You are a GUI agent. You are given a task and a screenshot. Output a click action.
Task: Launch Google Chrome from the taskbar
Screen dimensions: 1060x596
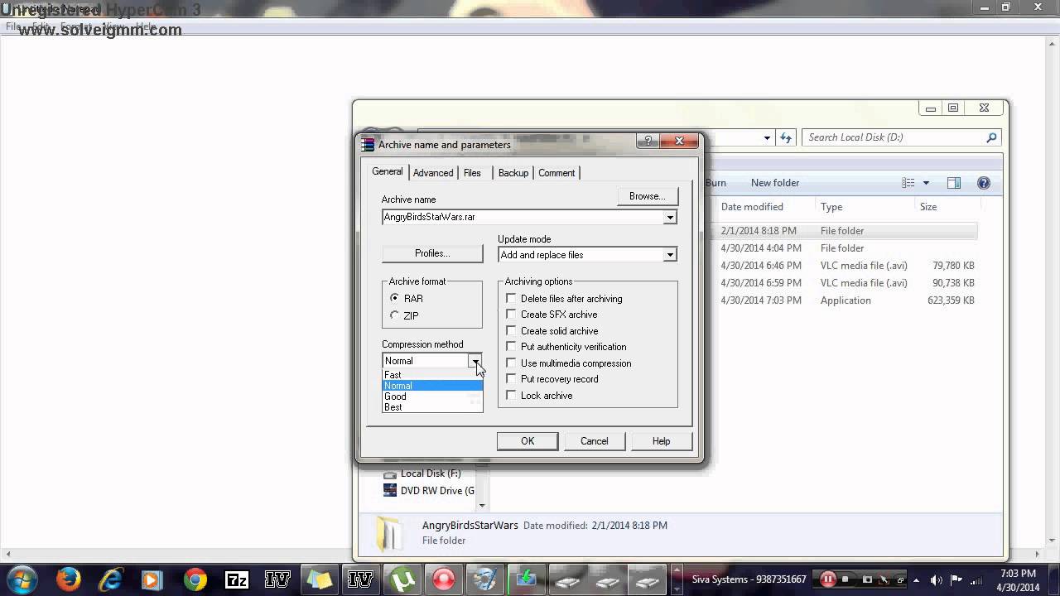[x=195, y=579]
